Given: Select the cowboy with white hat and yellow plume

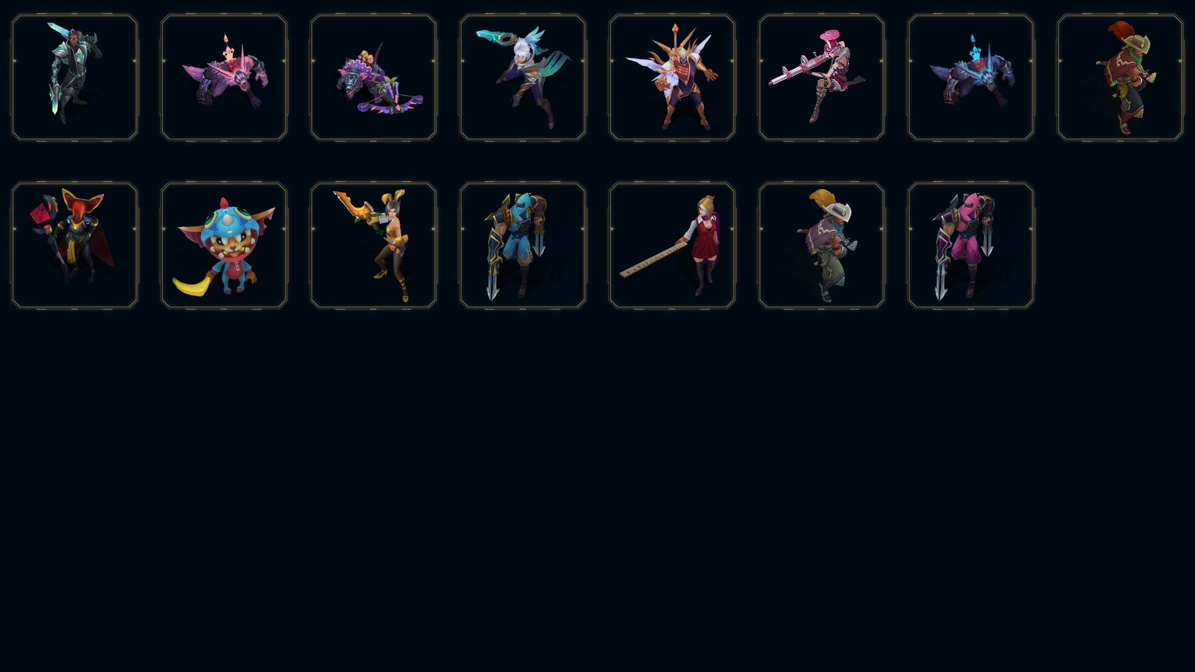Looking at the screenshot, I should click(822, 245).
